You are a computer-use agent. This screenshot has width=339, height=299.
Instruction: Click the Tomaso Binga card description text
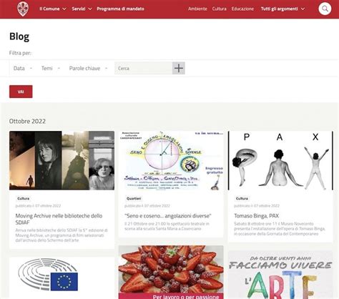click(280, 229)
